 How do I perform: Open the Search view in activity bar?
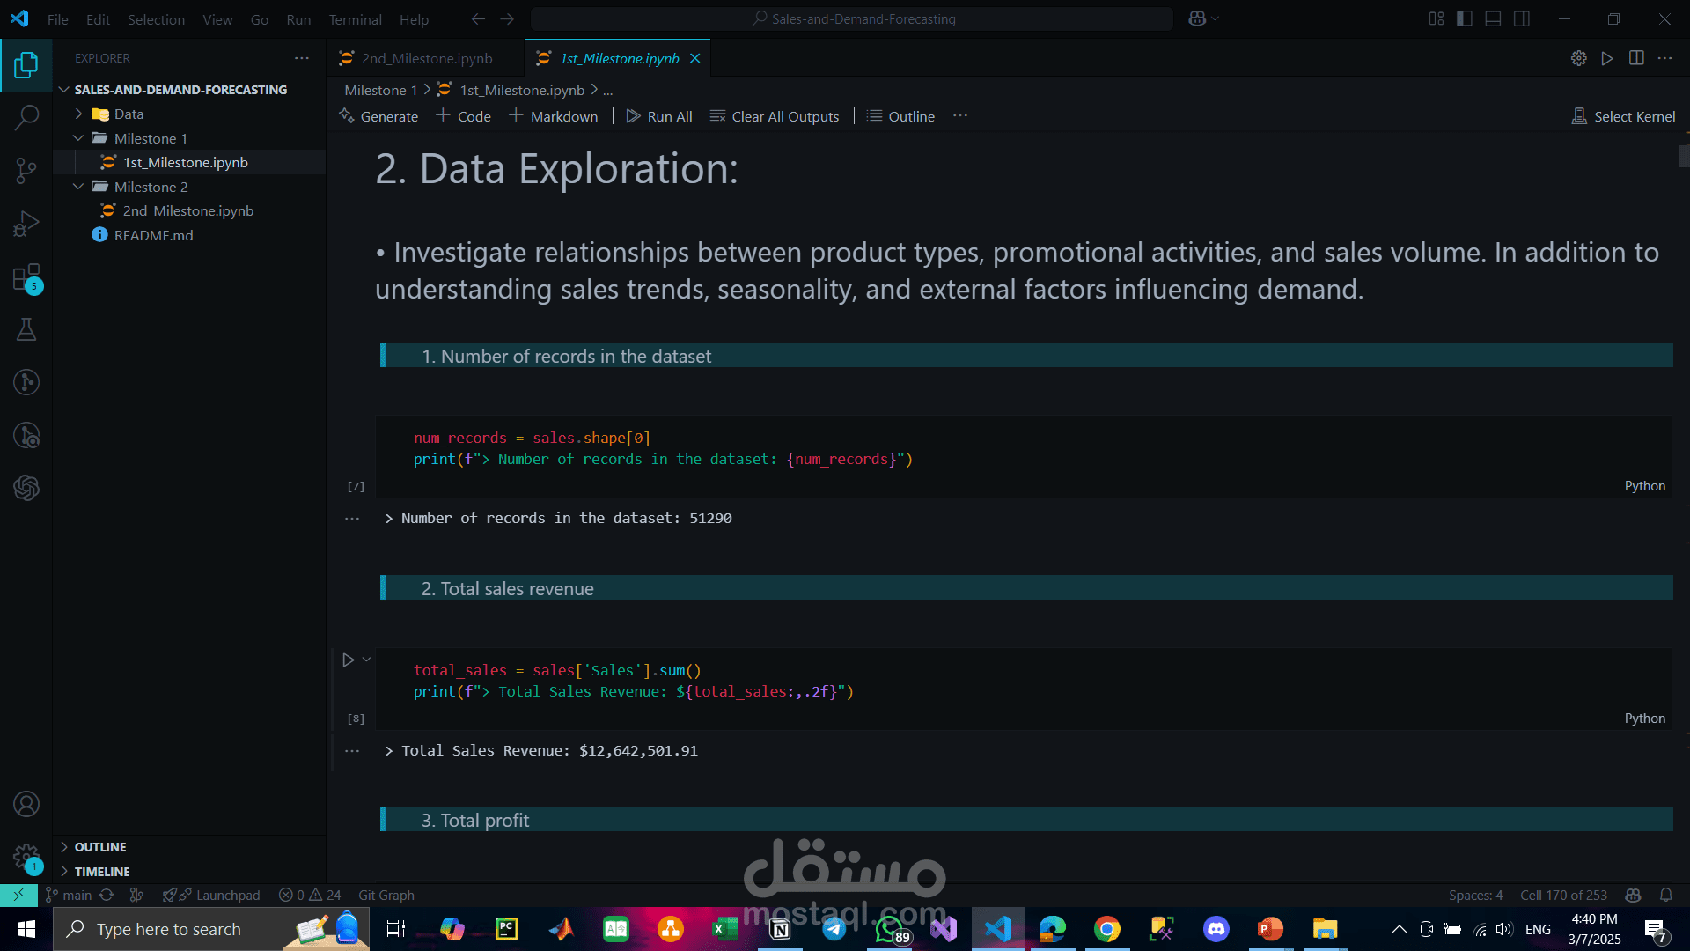coord(26,117)
